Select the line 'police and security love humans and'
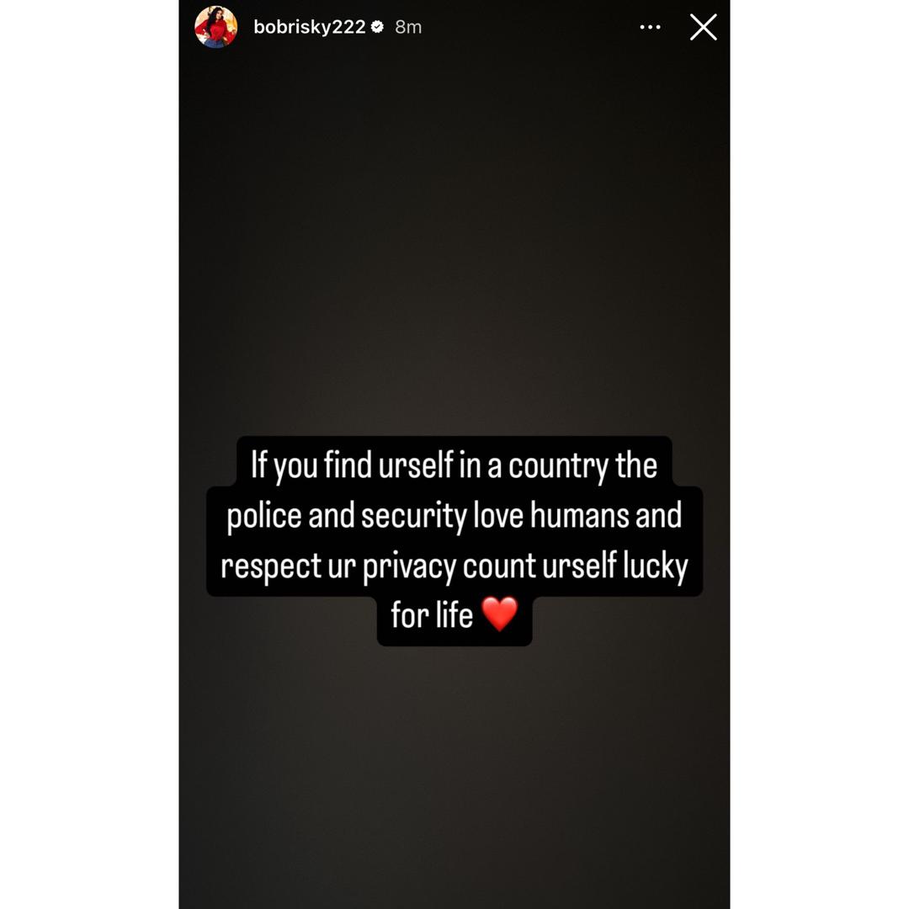The width and height of the screenshot is (909, 909). (454, 515)
